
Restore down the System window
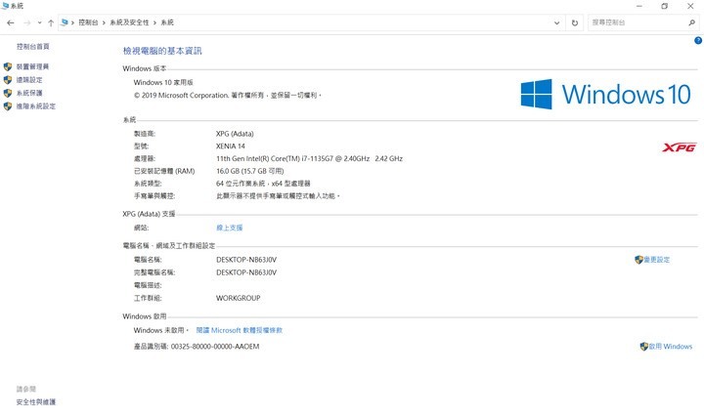[x=665, y=6]
